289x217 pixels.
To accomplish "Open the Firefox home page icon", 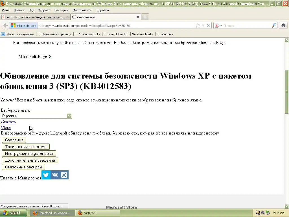I will 283,25.
